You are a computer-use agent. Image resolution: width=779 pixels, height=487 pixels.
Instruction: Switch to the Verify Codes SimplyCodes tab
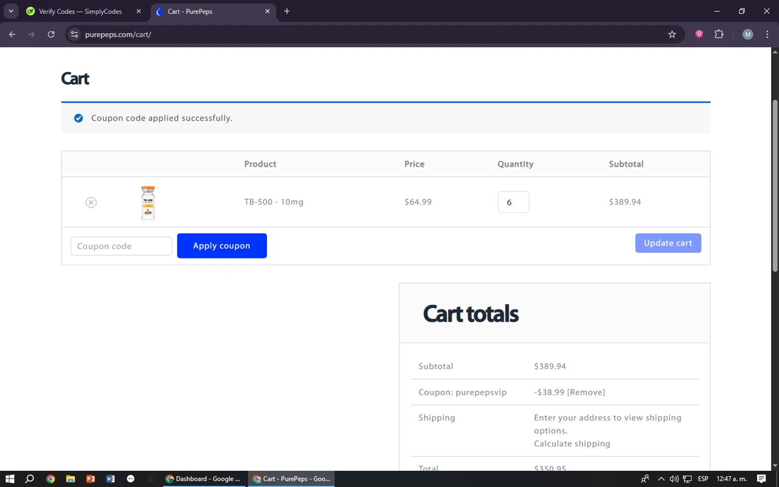point(80,11)
